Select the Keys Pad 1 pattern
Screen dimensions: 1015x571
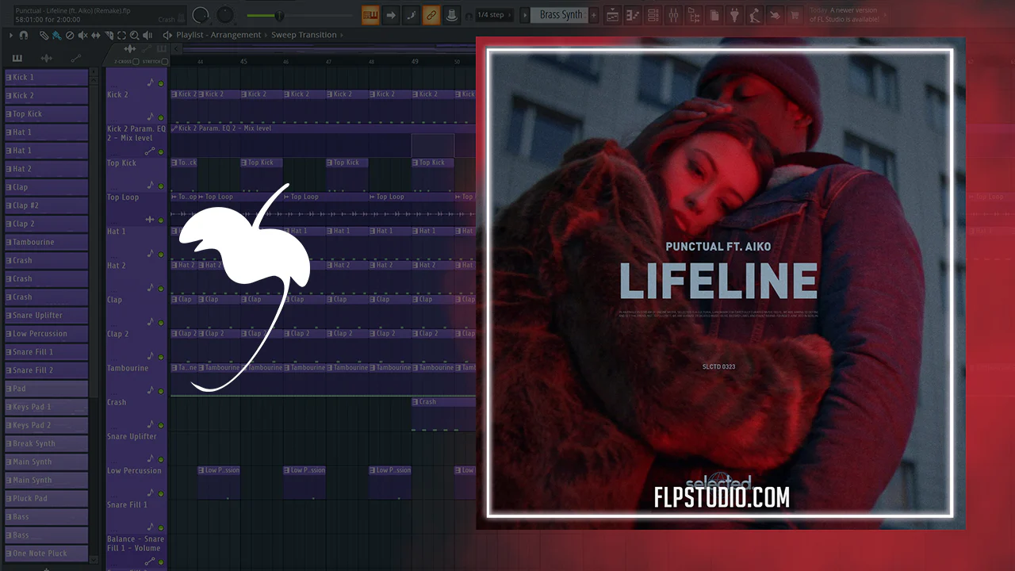pos(46,407)
